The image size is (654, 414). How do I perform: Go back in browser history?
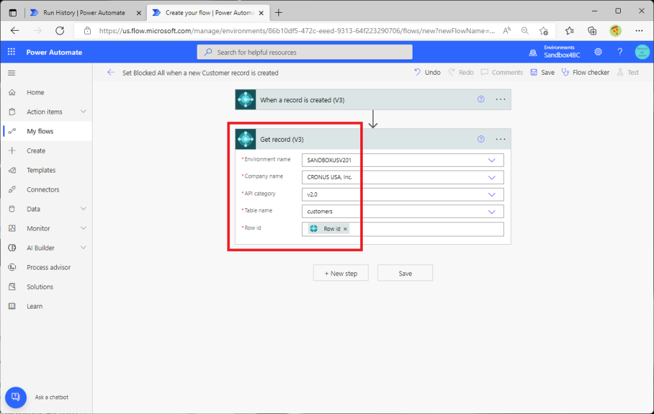pyautogui.click(x=15, y=31)
